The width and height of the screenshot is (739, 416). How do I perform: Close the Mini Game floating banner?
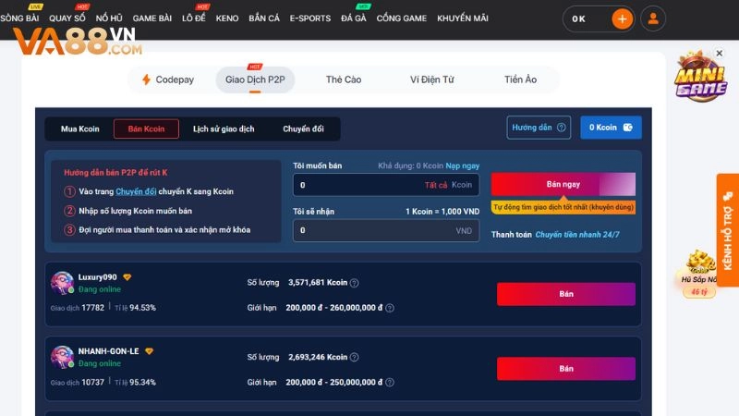click(720, 53)
